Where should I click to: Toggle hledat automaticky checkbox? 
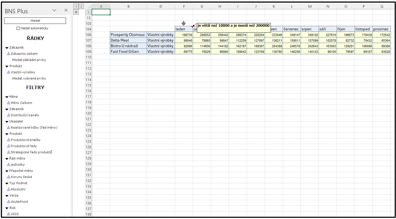[18, 28]
